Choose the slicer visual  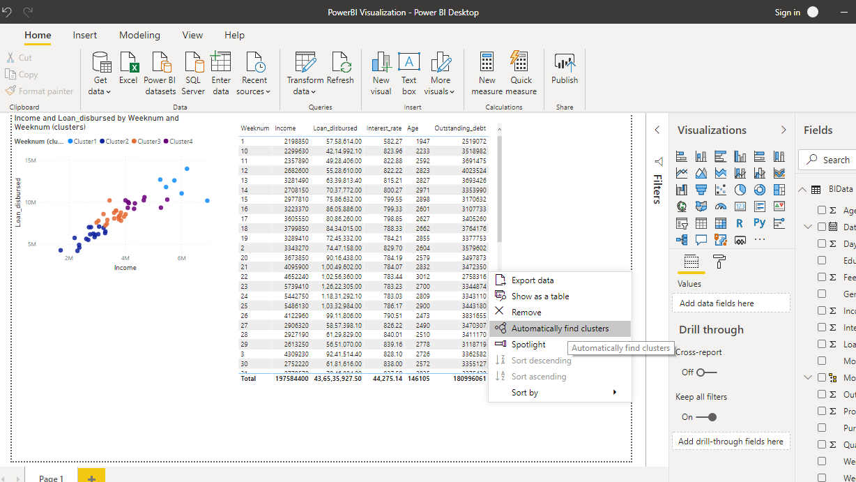point(682,223)
